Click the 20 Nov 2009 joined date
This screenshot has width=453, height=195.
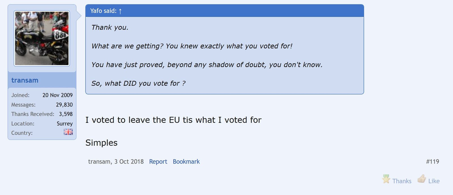click(x=57, y=95)
